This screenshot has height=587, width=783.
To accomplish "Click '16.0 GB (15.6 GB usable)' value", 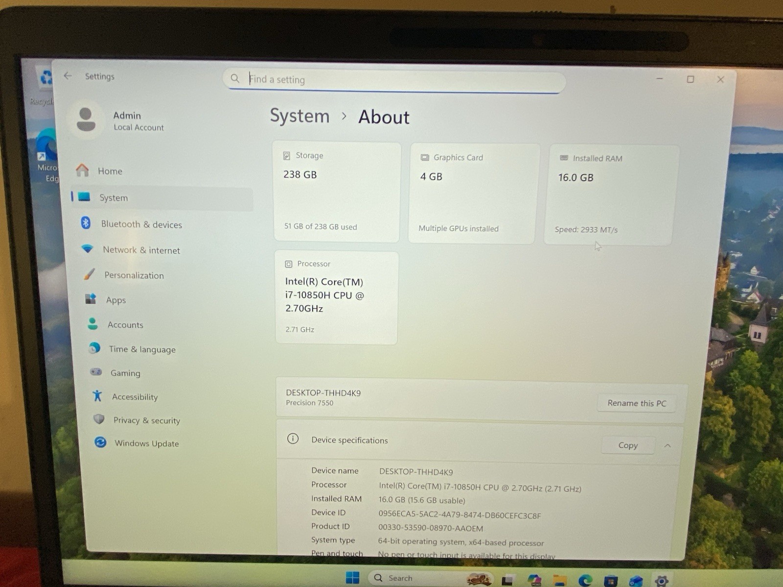I will click(x=422, y=500).
